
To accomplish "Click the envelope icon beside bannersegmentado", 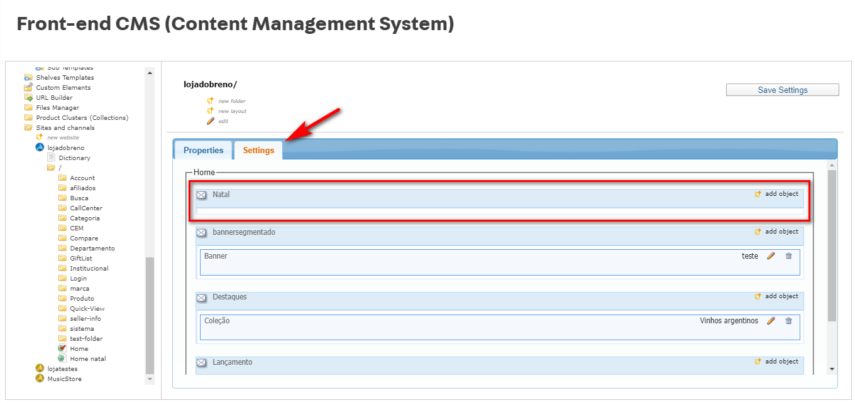I will (x=201, y=233).
